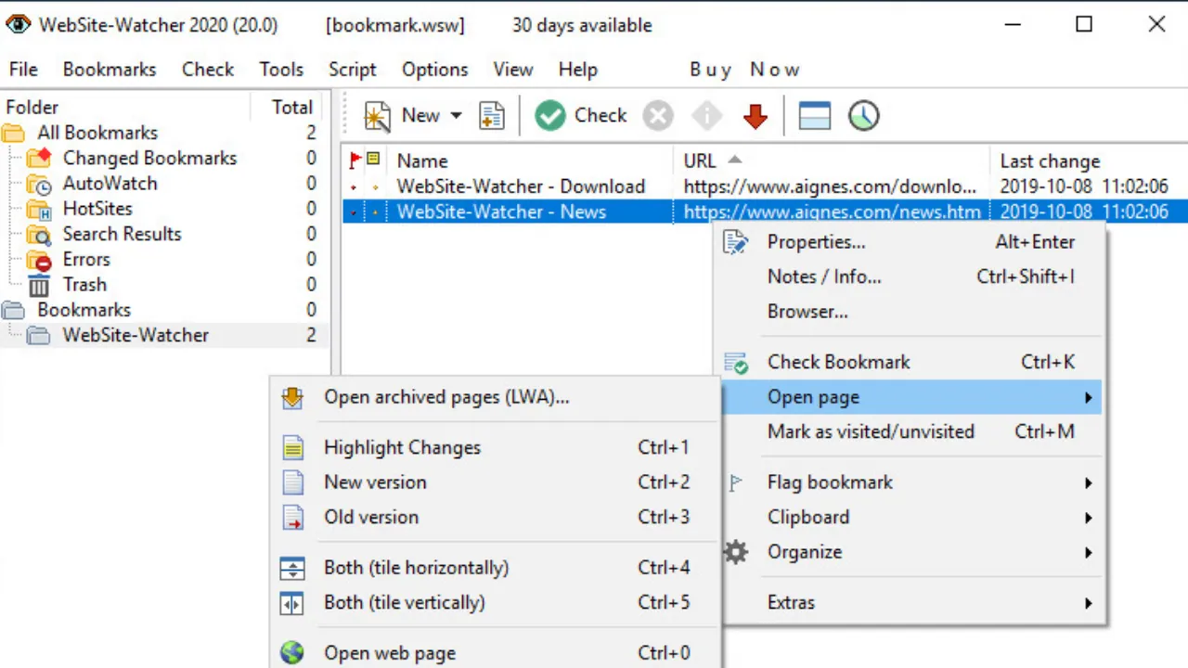
Task: Open the clock scheduler icon
Action: (864, 116)
